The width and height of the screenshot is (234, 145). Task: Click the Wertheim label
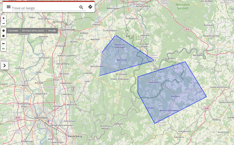198,55
